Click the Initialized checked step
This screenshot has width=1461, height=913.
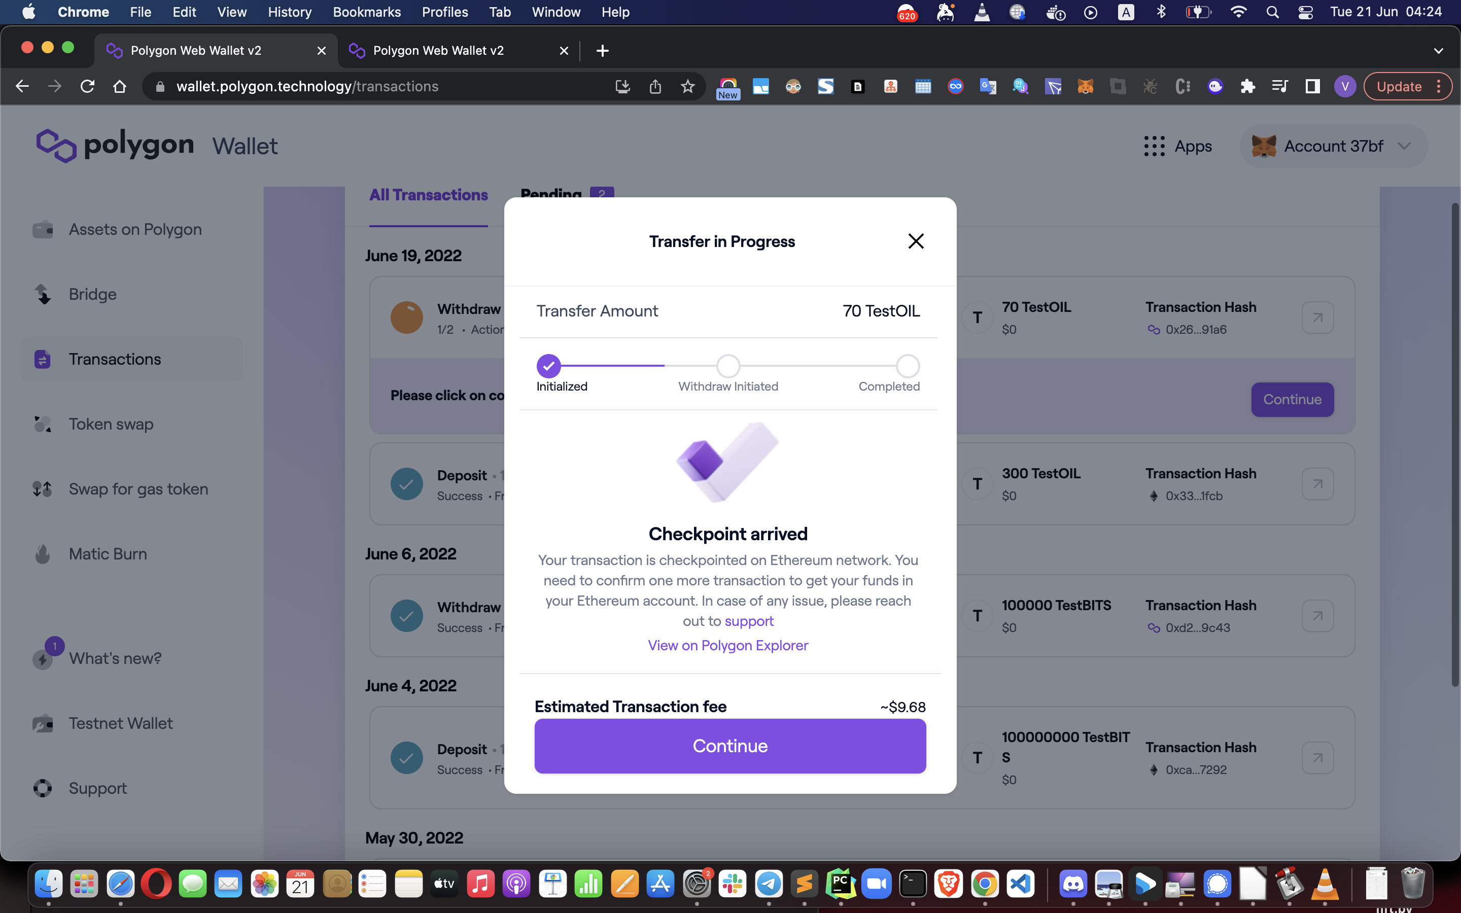point(548,366)
